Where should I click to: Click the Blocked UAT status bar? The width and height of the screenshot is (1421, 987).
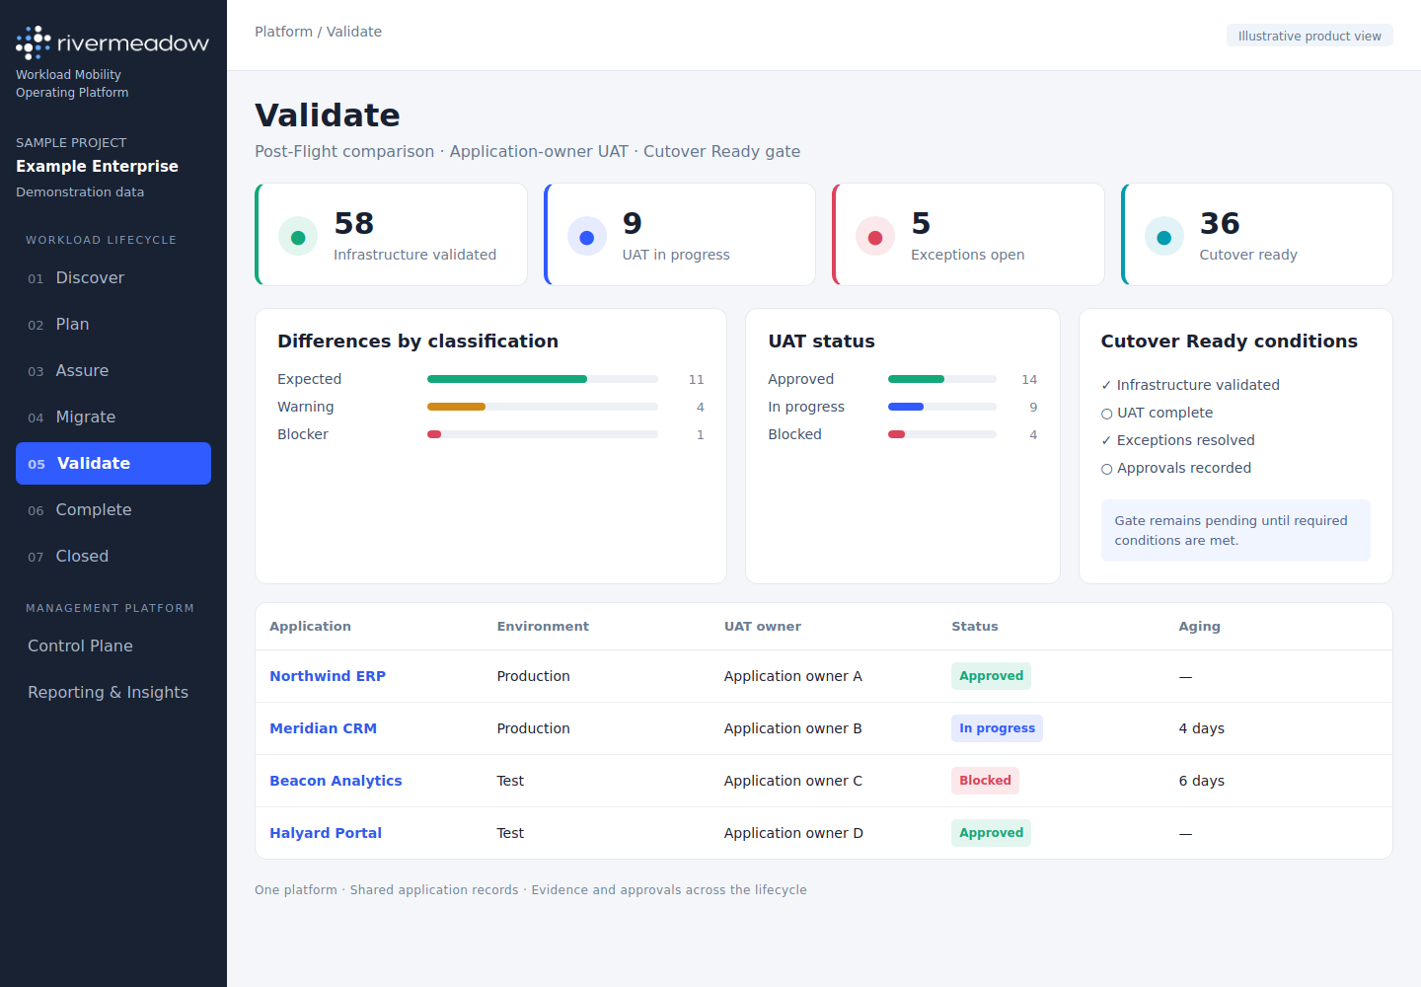[942, 434]
